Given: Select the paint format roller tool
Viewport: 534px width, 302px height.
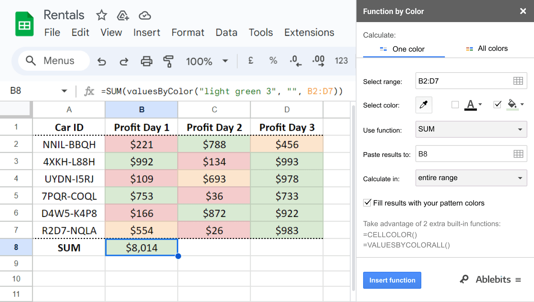Looking at the screenshot, I should point(168,61).
